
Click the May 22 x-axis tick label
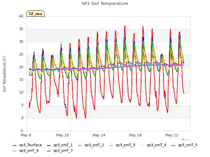172,135
